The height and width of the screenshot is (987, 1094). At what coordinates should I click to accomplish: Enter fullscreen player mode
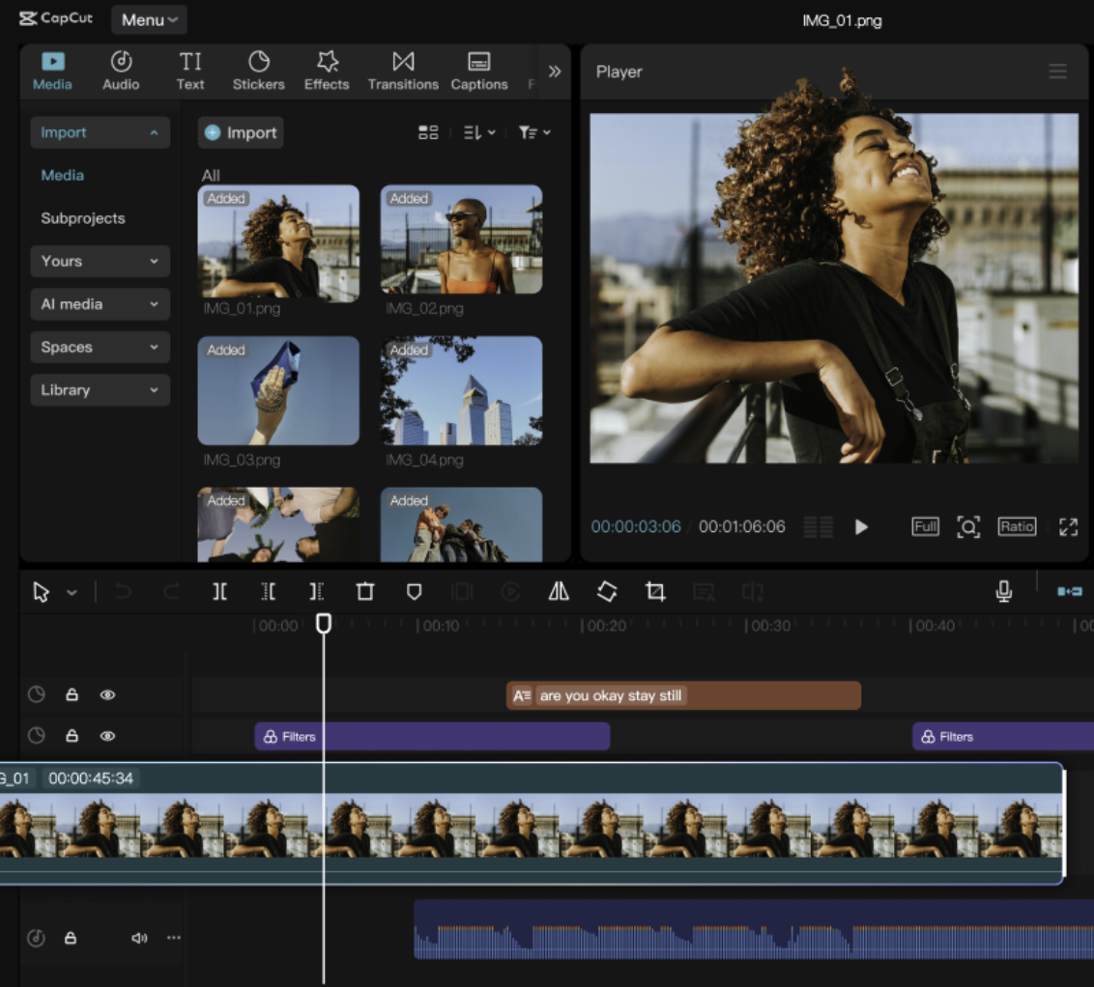coord(1068,527)
